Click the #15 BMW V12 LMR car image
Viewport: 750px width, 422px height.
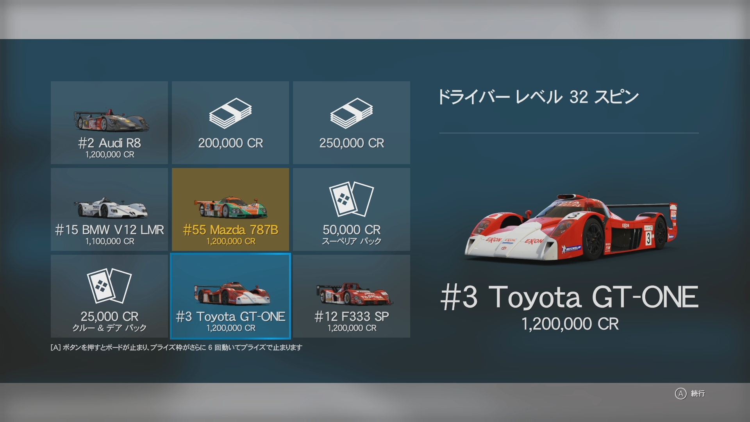111,208
